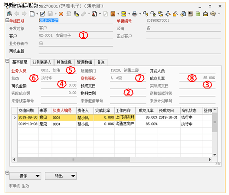Click the 负责人编号 column header
Image resolution: width=229 pixels, height=195 pixels.
pos(64,111)
